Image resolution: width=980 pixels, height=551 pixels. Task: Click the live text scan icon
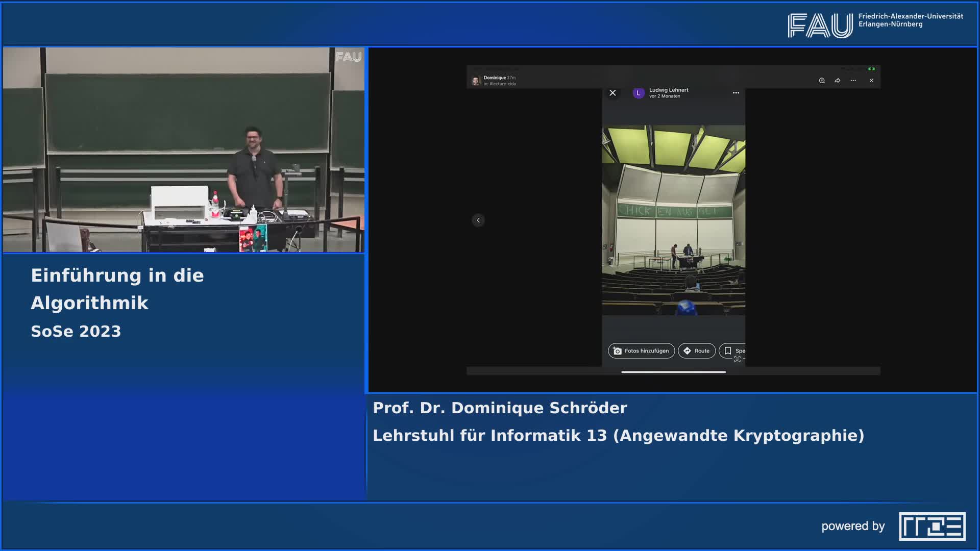[x=737, y=360]
